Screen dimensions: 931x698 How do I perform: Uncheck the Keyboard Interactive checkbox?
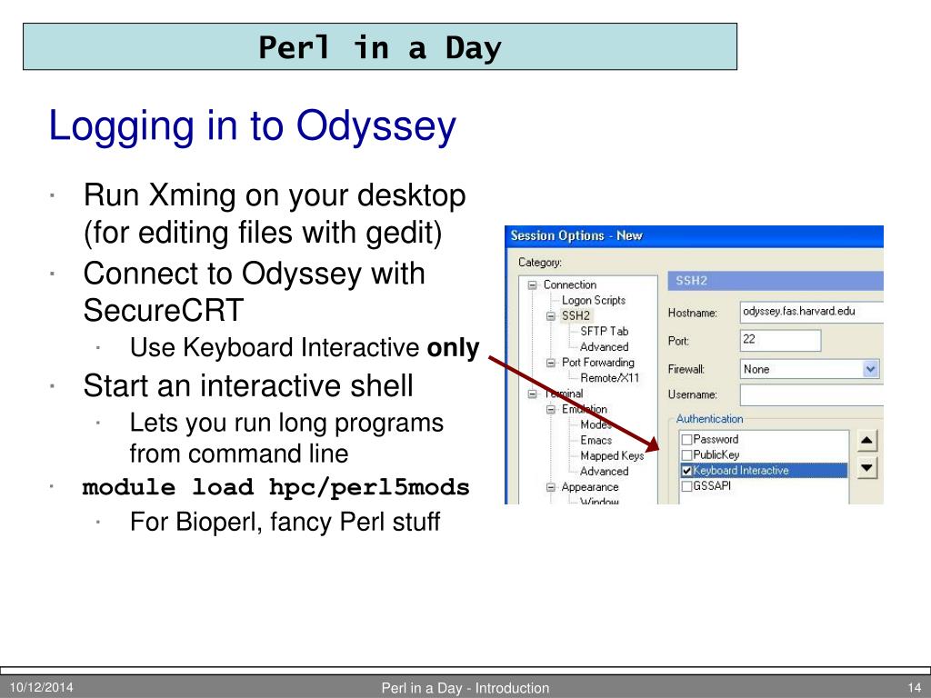687,471
